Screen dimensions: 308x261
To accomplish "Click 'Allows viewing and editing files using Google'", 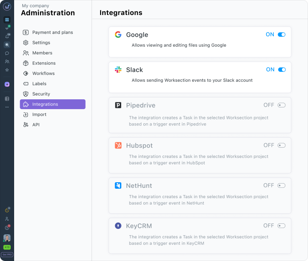I will (x=179, y=45).
